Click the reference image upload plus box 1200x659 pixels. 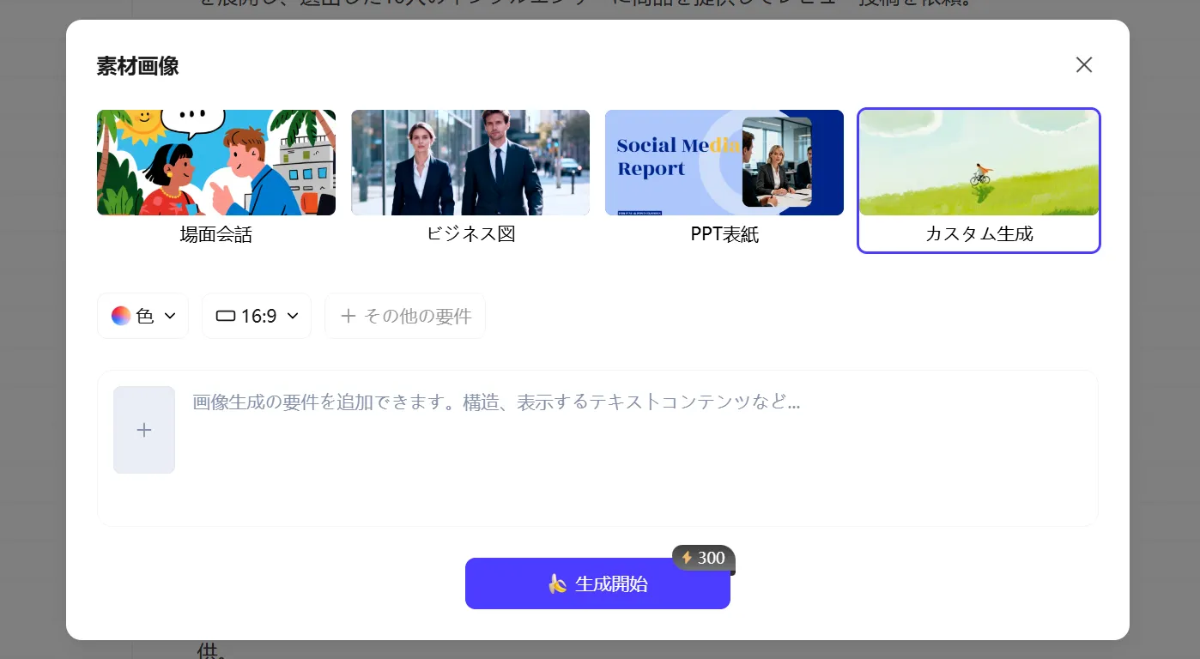click(144, 430)
